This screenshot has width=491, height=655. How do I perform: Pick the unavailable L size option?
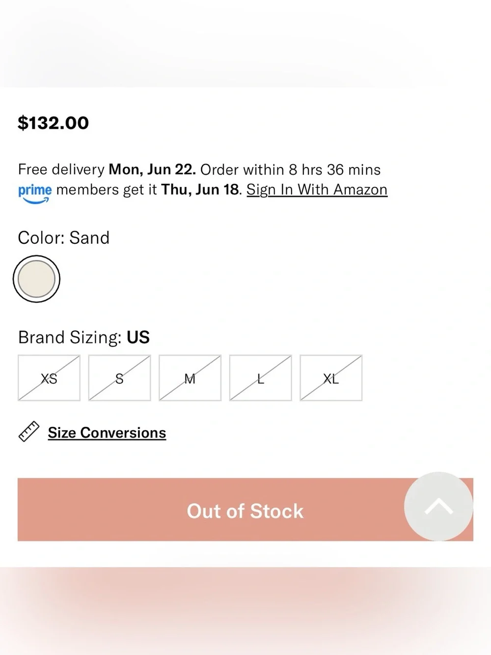click(x=261, y=378)
